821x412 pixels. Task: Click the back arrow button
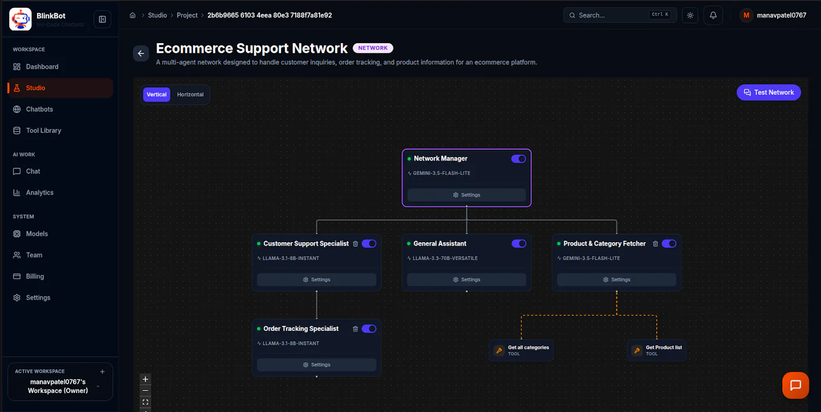pyautogui.click(x=141, y=53)
